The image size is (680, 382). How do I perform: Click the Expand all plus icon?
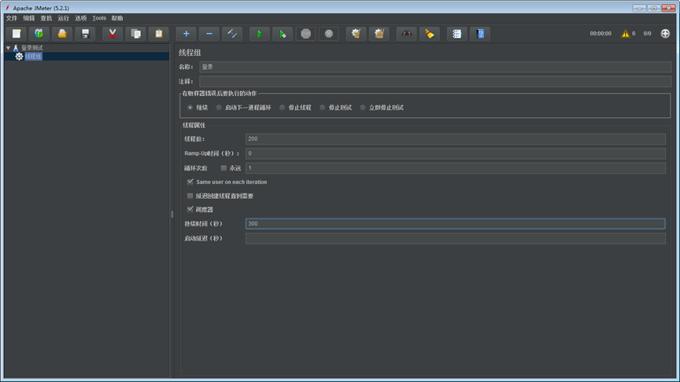[186, 34]
